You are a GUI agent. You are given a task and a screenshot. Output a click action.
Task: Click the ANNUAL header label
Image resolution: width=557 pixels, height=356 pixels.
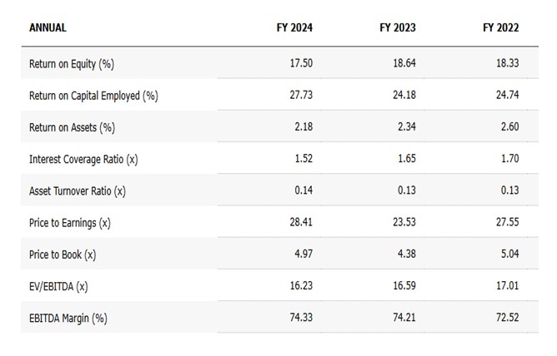click(x=48, y=27)
